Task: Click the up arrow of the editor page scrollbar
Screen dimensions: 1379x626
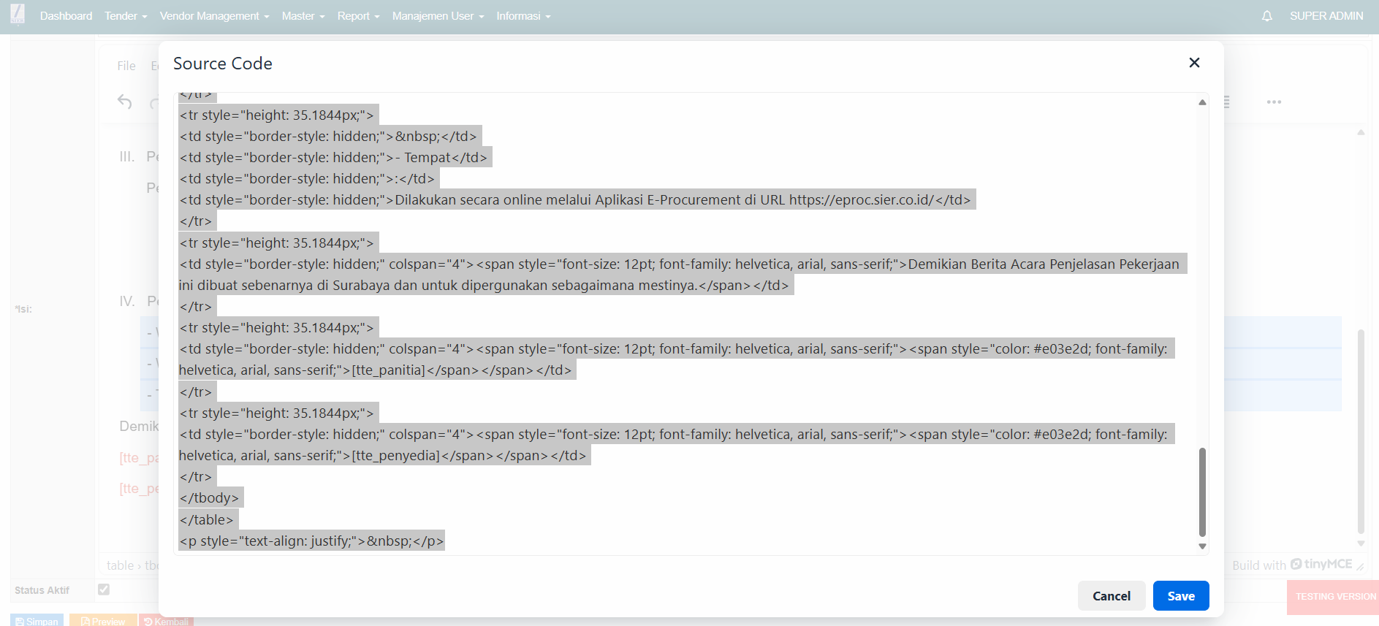Action: 1361,132
